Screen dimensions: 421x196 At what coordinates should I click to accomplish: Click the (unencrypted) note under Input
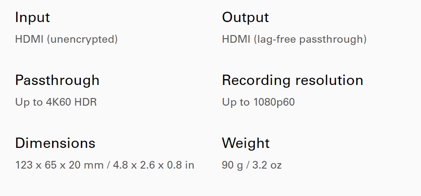pyautogui.click(x=82, y=40)
